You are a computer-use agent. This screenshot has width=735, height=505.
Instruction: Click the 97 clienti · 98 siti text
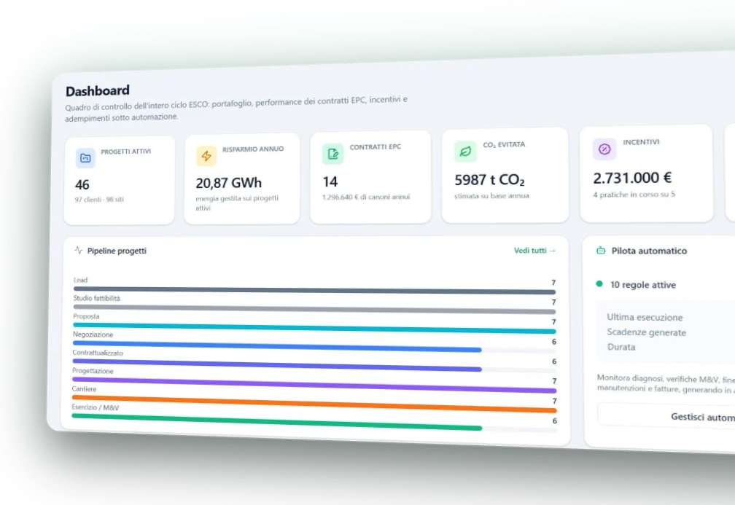point(99,200)
